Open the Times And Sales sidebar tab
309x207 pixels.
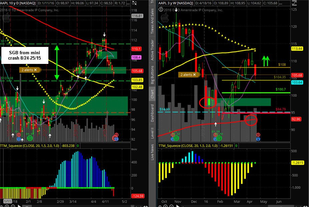[152, 21]
